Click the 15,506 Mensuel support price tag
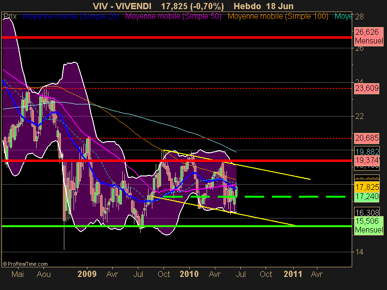 tap(369, 225)
